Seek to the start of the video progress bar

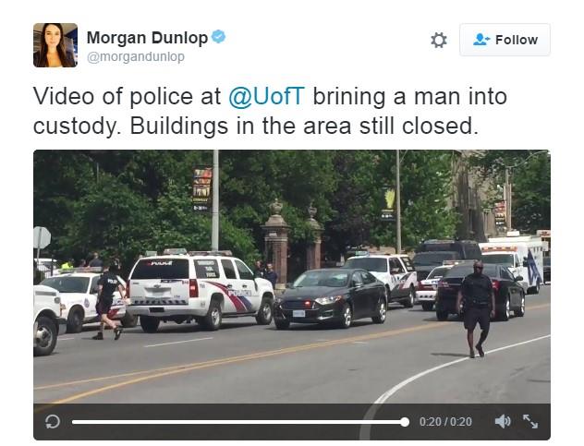[73, 422]
